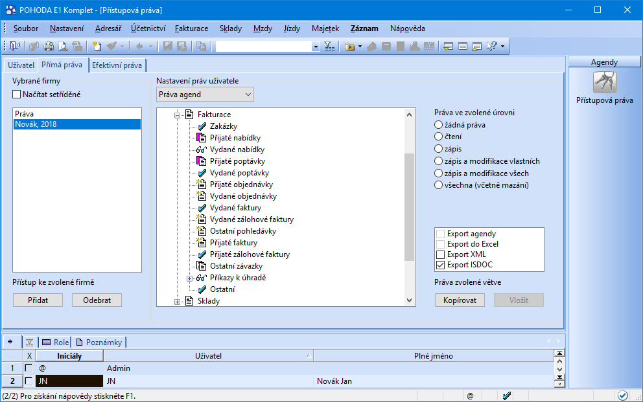Click the glasses icon beside Příkazy k úhradě
643x402 pixels.
click(x=201, y=278)
